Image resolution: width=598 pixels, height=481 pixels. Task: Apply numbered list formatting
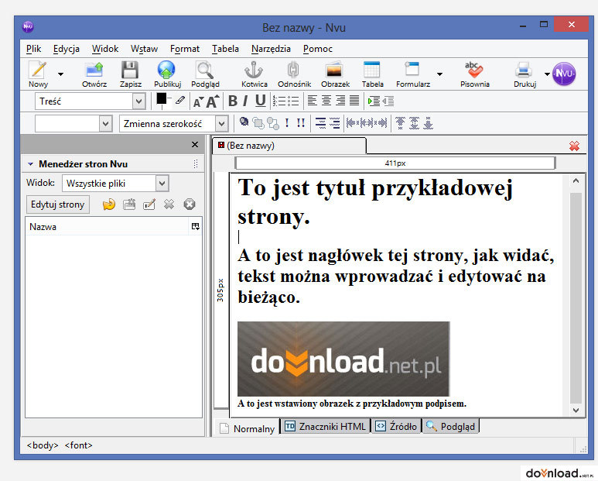click(x=279, y=101)
